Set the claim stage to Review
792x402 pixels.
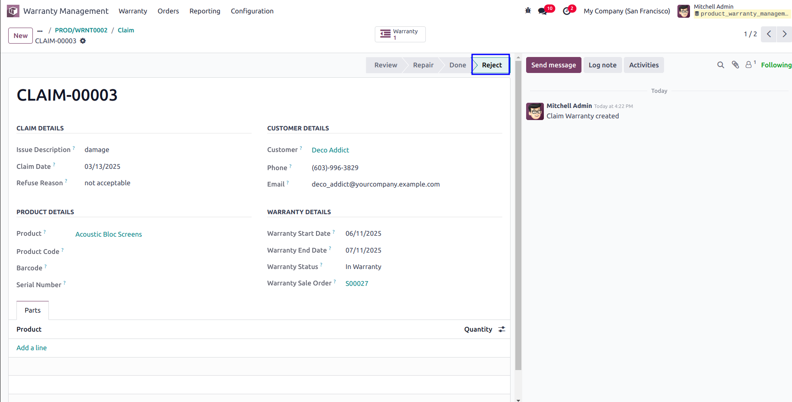(x=386, y=65)
